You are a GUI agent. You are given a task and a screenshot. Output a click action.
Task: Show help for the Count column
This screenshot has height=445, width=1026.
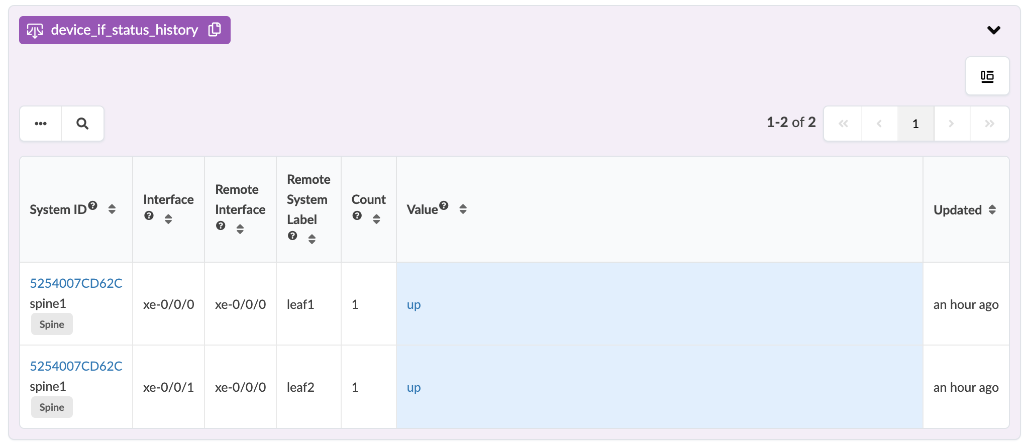click(x=357, y=216)
